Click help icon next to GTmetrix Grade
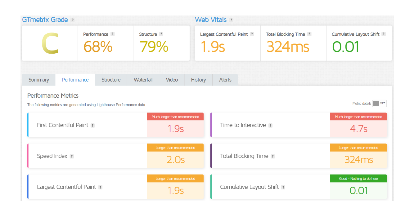The width and height of the screenshot is (414, 217). pyautogui.click(x=73, y=20)
